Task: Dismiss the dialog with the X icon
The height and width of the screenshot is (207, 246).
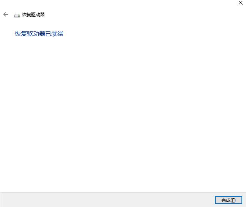Action: click(x=241, y=3)
